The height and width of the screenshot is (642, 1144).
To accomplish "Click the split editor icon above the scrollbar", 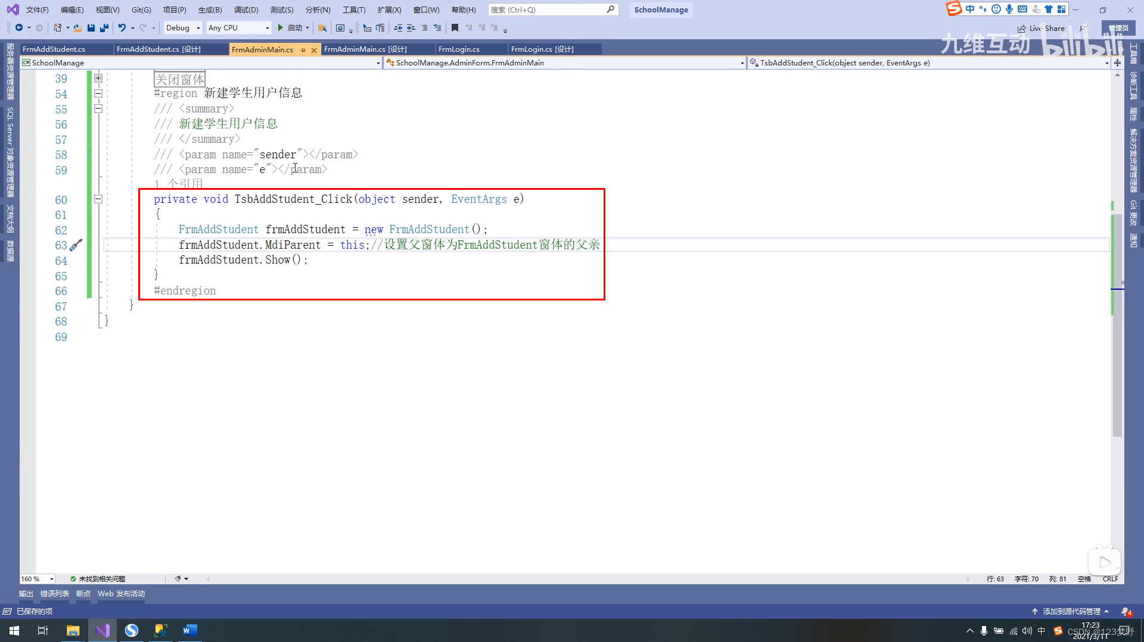I will [1117, 62].
